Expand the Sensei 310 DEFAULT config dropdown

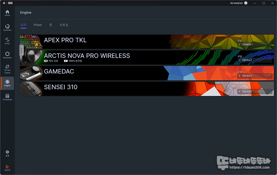pos(255,91)
